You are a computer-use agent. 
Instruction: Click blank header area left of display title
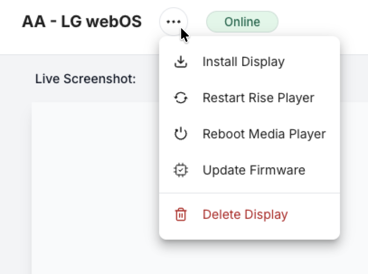pos(10,22)
